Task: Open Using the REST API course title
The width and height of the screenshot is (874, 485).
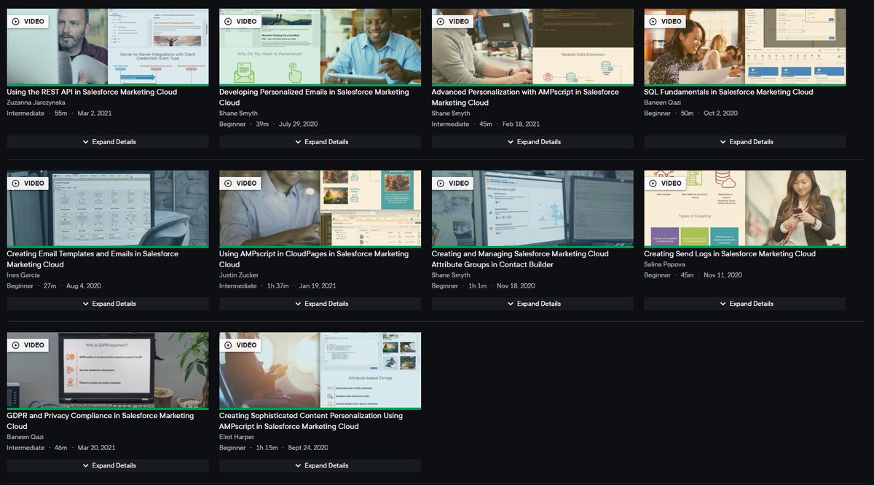Action: (x=92, y=92)
